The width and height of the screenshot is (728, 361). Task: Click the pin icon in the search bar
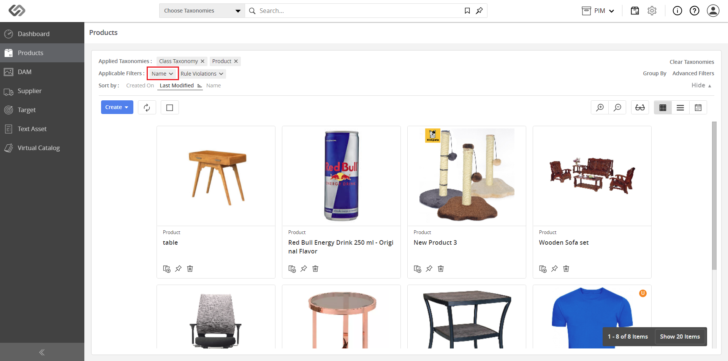coord(480,11)
